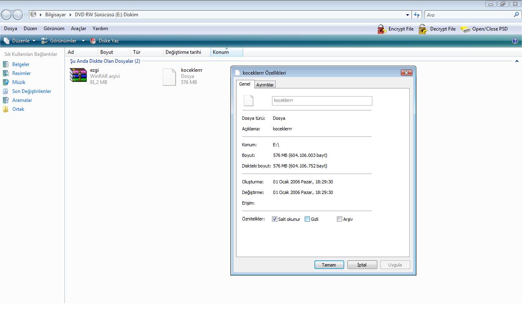Click the Open/Close PSD icon
Screen dimensions: 522x326
point(465,29)
